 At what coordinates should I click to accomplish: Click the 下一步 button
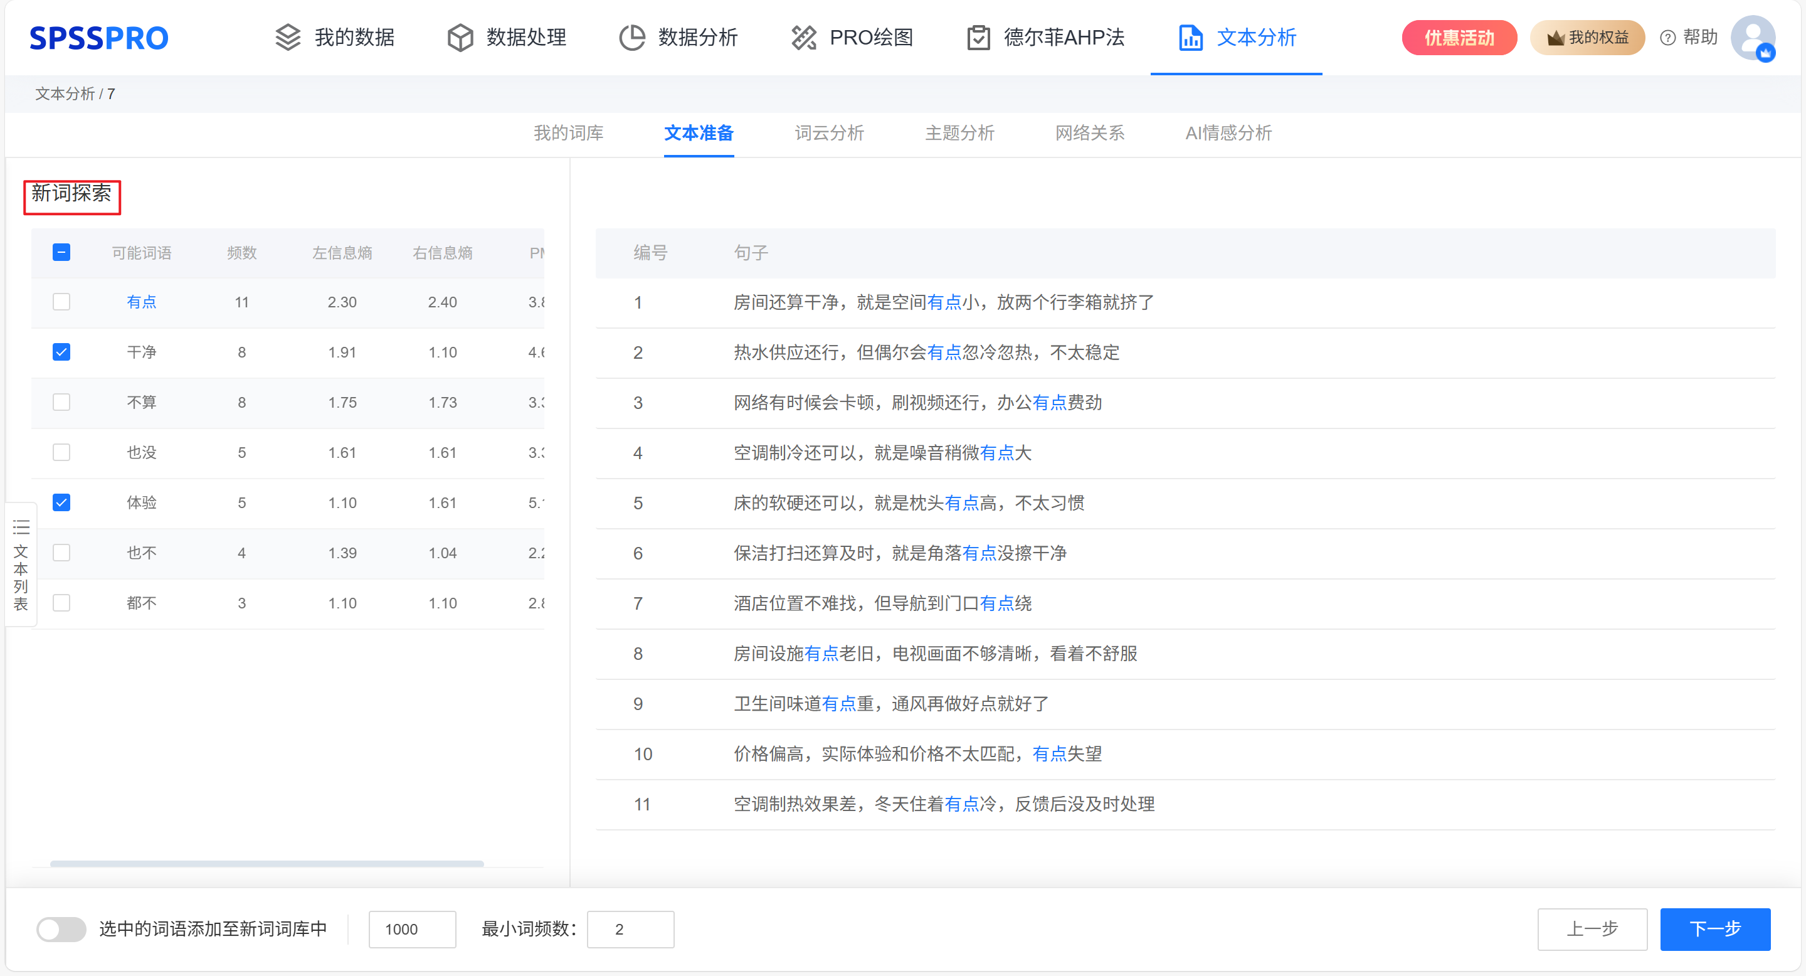tap(1714, 929)
